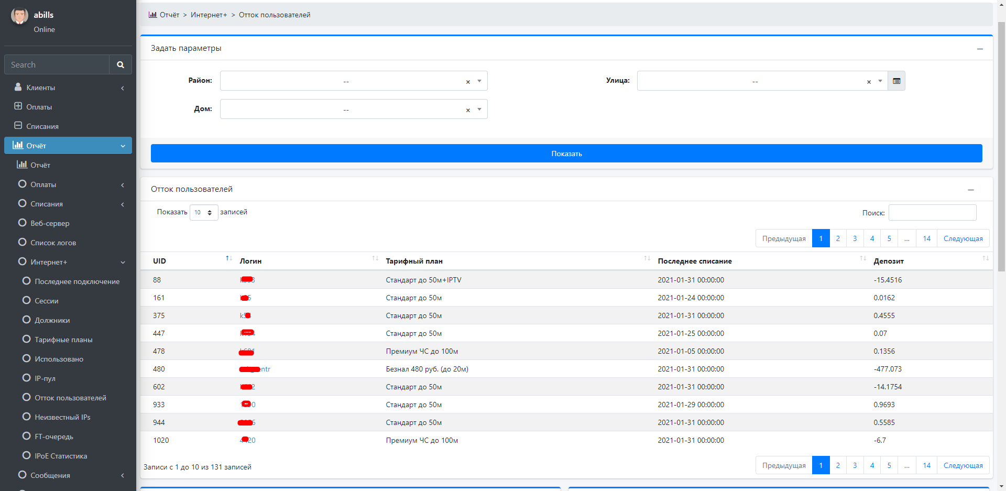This screenshot has width=1006, height=491.
Task: Click the page vertical scrollbar
Action: coord(1001,147)
